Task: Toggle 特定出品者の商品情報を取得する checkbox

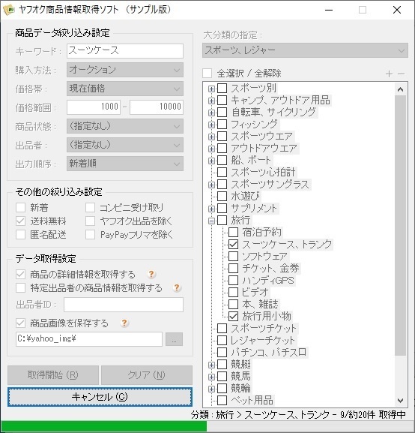Action: pos(21,288)
